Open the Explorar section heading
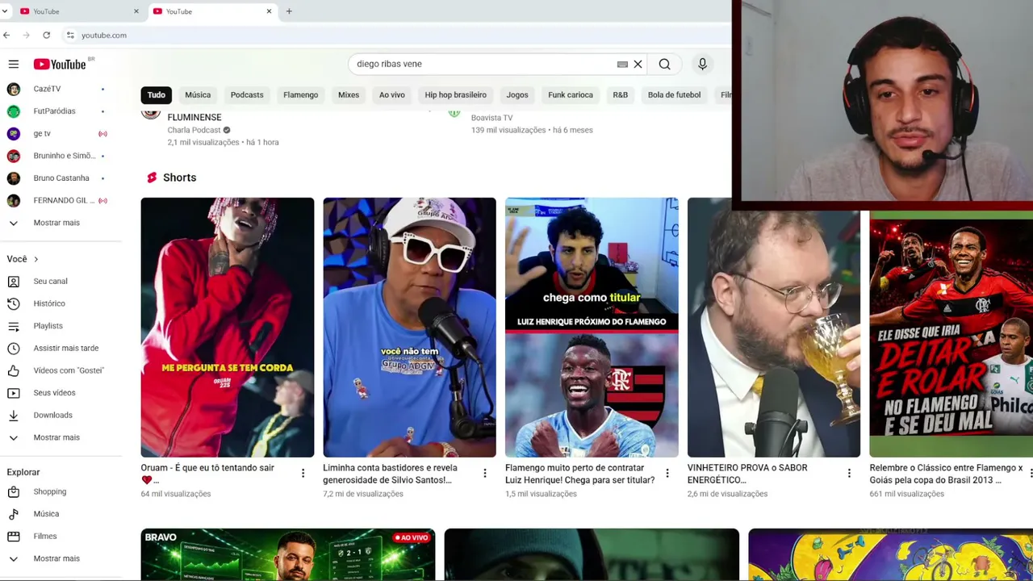The height and width of the screenshot is (581, 1033). (x=23, y=472)
